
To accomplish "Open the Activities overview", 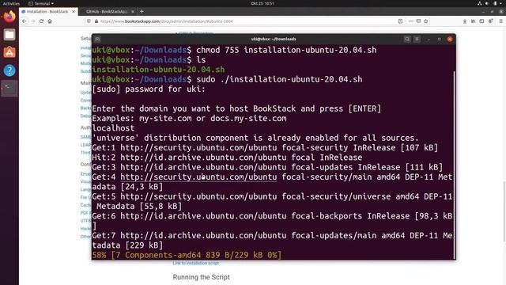I will [11, 3].
